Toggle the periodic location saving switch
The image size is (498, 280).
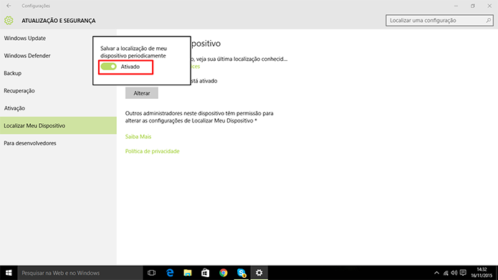(109, 67)
